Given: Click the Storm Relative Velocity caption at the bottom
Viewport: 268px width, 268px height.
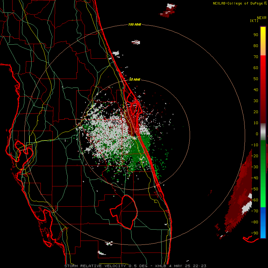Looking at the screenshot, I should tap(135, 266).
